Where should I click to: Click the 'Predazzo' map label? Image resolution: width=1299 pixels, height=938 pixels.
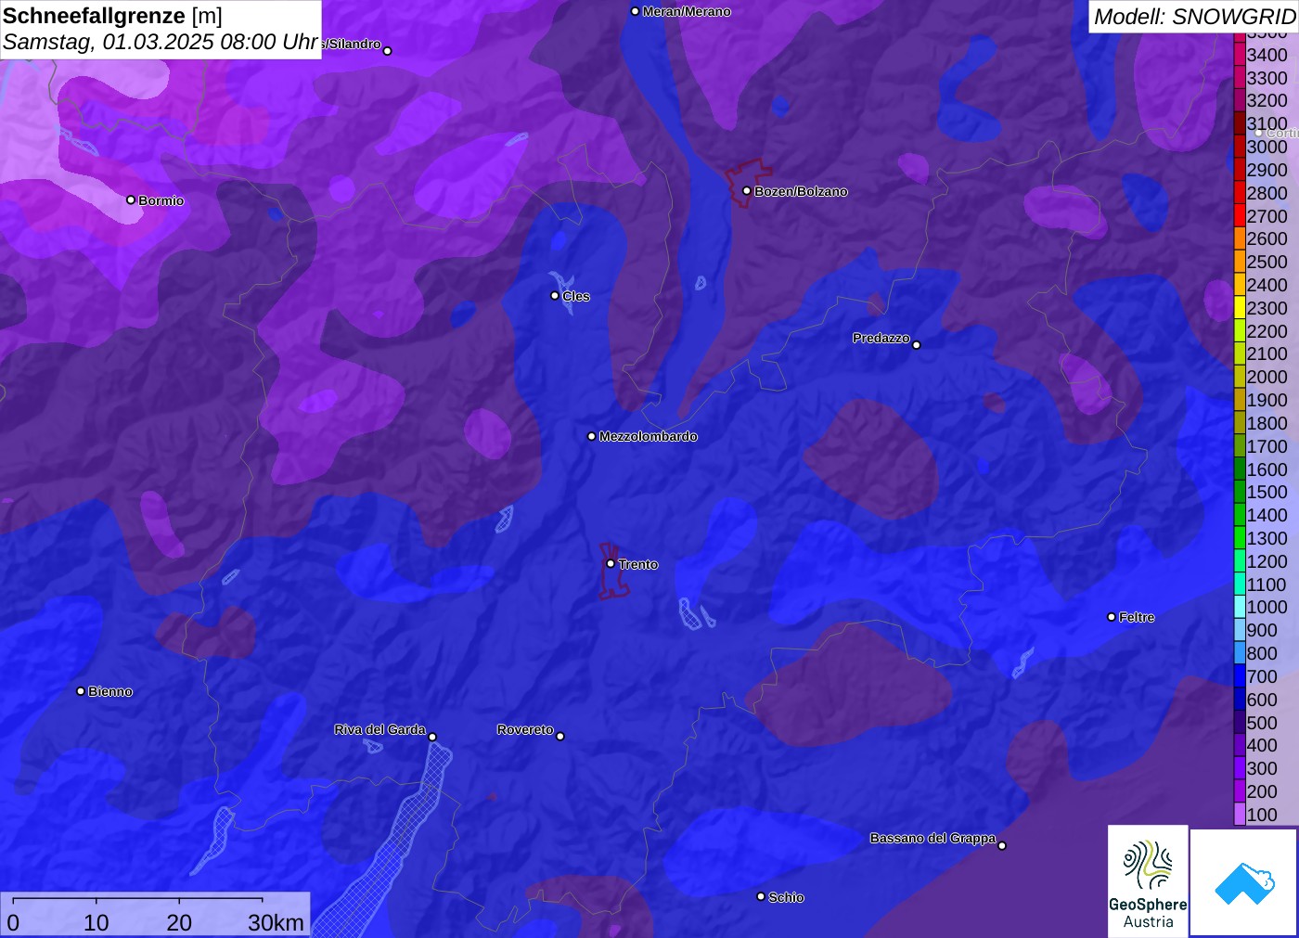tap(881, 338)
